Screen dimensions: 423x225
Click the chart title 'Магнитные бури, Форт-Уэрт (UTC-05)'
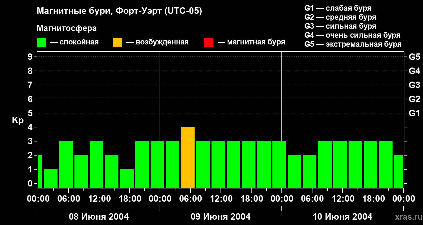pos(120,11)
